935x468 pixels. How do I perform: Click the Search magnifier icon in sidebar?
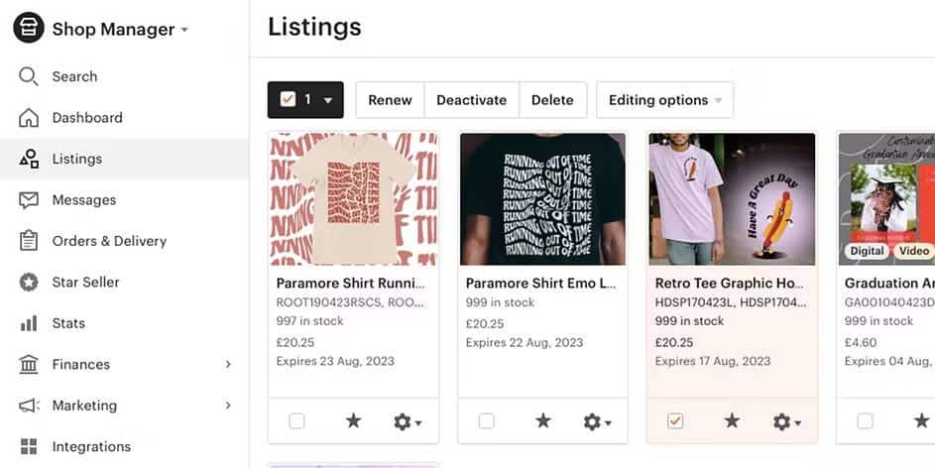click(x=29, y=76)
